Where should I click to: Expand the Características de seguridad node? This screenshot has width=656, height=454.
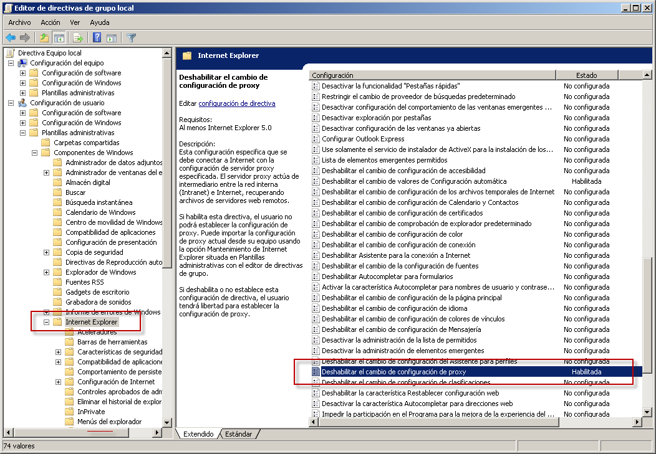58,352
